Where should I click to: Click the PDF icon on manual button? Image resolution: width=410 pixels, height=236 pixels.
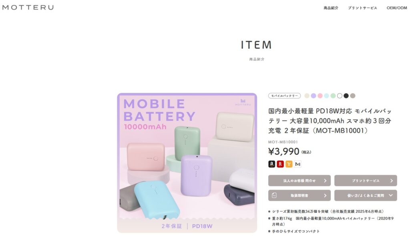tap(274, 195)
